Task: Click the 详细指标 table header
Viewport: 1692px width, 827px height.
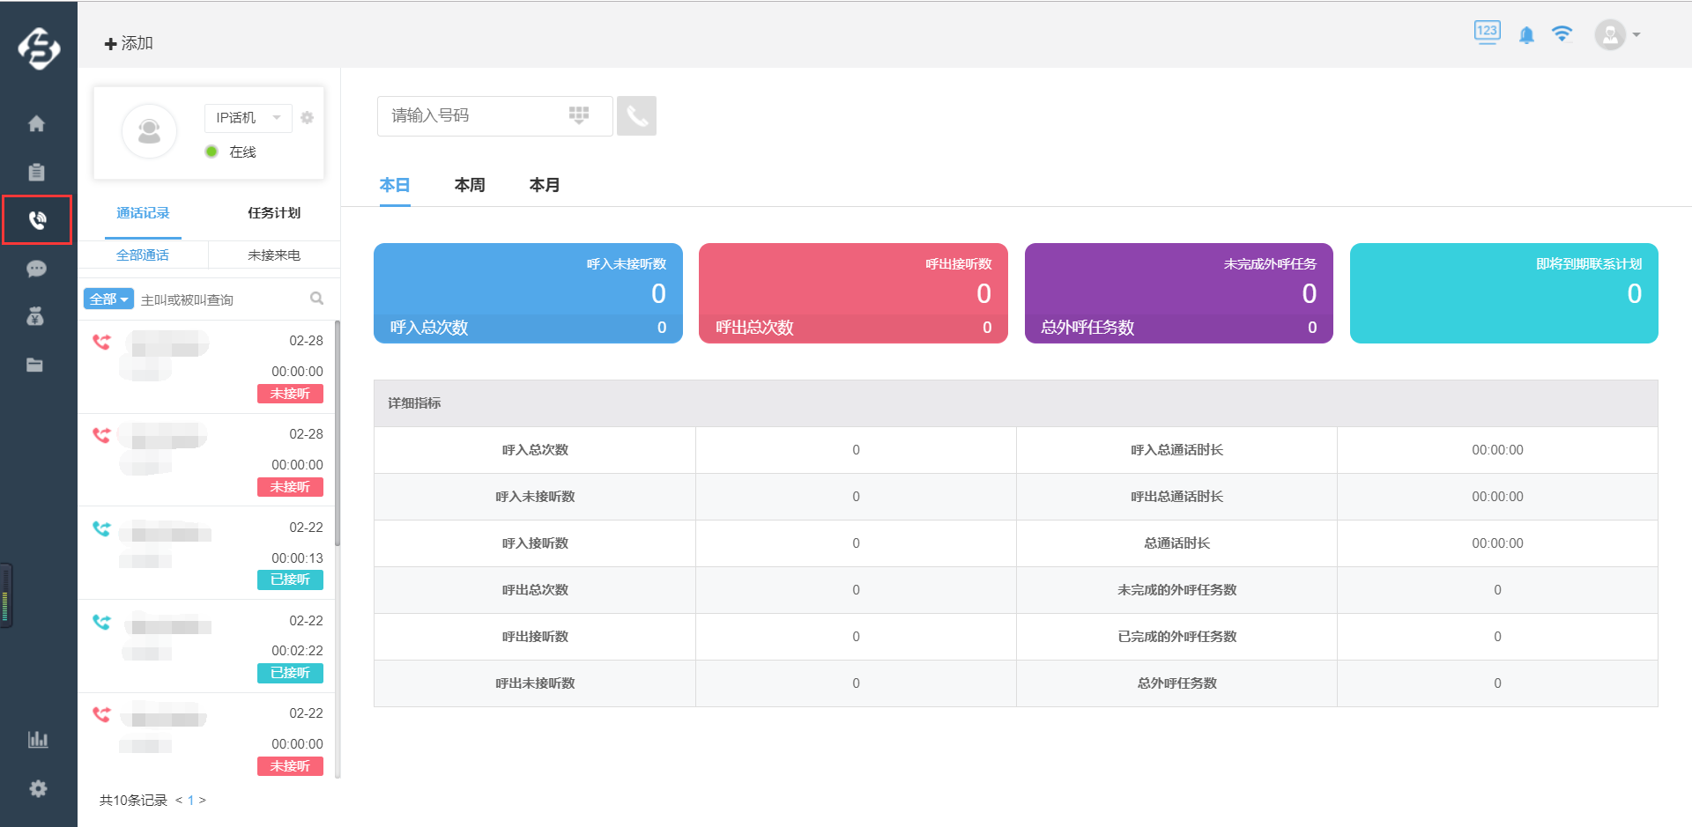Action: [x=414, y=403]
